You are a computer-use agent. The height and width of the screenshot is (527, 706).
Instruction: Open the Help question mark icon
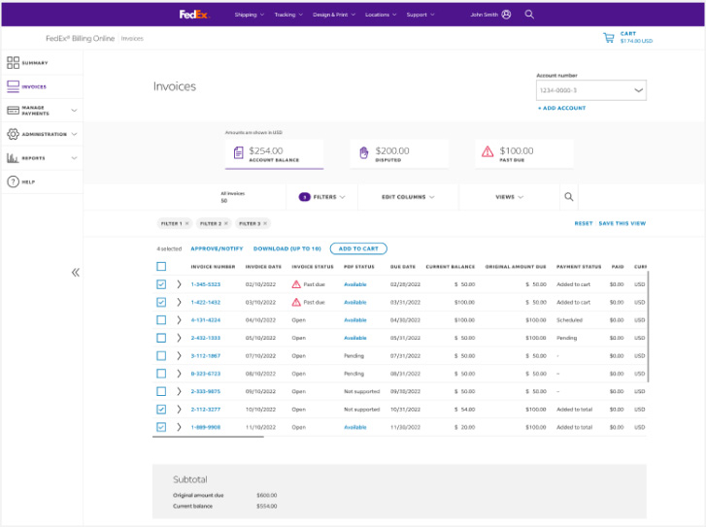pos(14,181)
